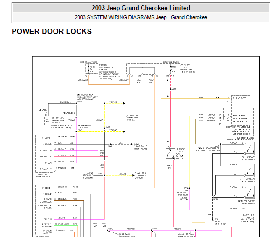This screenshot has width=274, height=237.
Task: Click the 'RIGHT LIFTGATE AJAR SWITCH' label
Action: click(247, 180)
